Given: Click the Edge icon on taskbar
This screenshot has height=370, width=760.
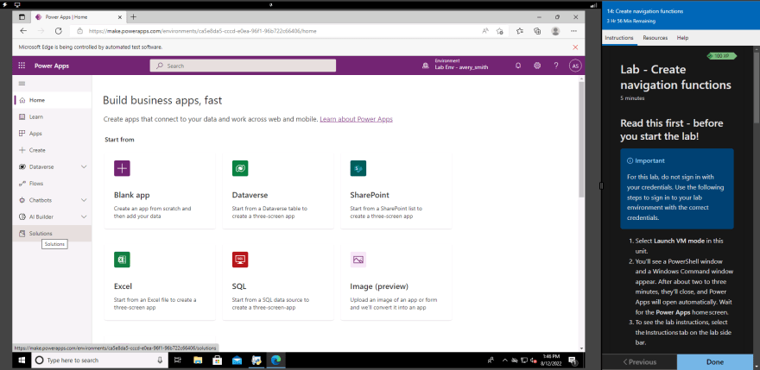Looking at the screenshot, I should click(x=275, y=360).
